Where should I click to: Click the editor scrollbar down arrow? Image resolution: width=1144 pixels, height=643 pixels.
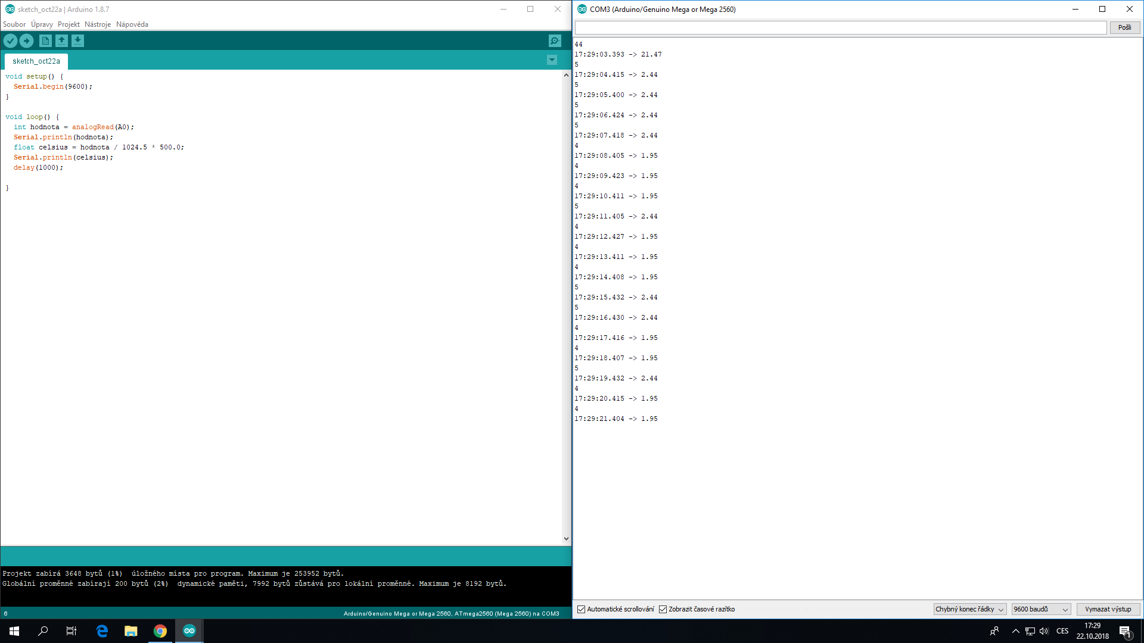(x=566, y=539)
